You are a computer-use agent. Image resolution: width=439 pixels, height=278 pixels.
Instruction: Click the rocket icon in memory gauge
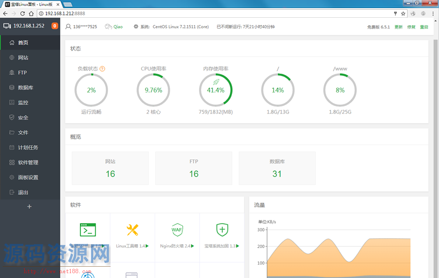tap(216, 82)
